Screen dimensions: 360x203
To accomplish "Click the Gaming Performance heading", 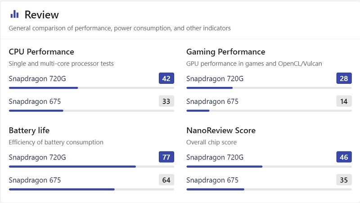I will (225, 52).
